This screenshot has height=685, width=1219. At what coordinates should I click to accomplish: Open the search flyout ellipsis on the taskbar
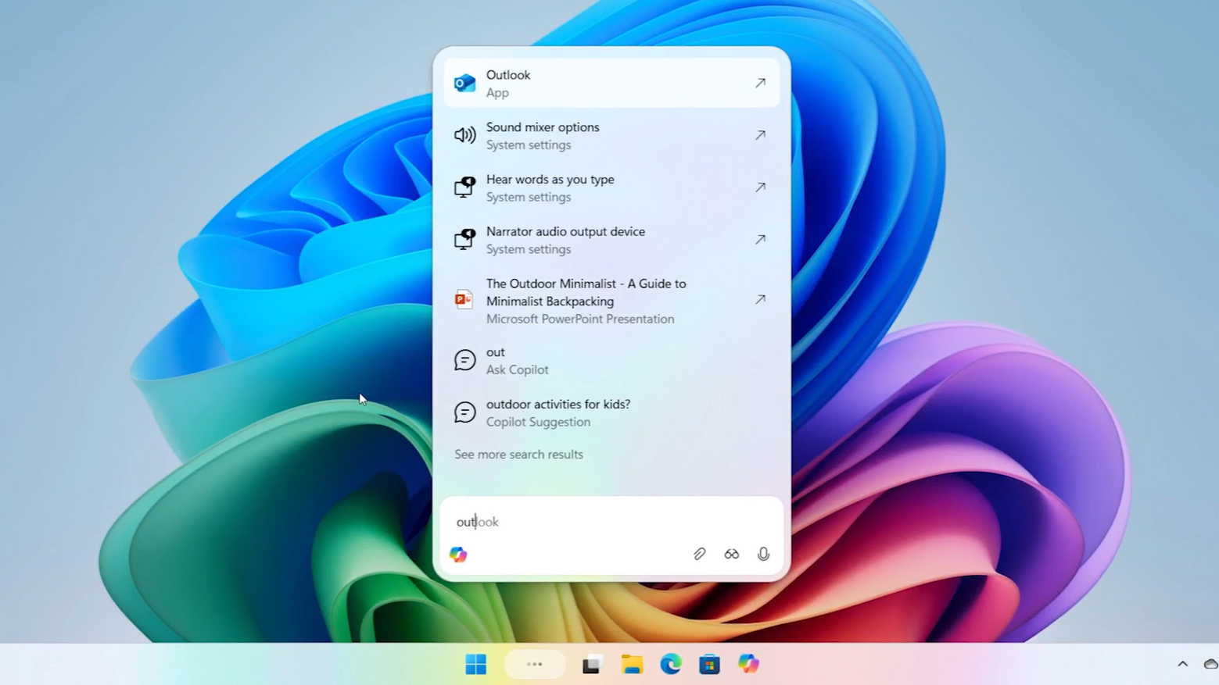(x=534, y=664)
